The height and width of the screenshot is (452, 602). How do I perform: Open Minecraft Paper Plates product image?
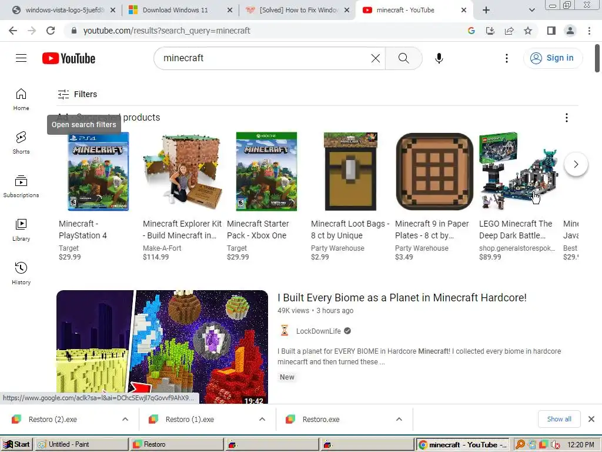[434, 171]
